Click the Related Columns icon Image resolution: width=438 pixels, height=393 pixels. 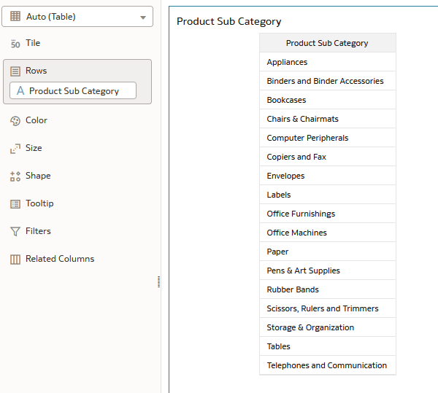point(15,259)
